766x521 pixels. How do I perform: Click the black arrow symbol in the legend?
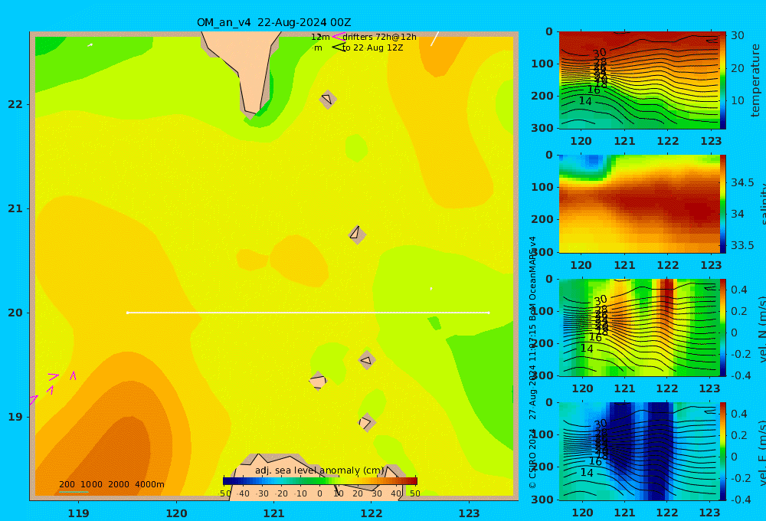click(x=338, y=48)
